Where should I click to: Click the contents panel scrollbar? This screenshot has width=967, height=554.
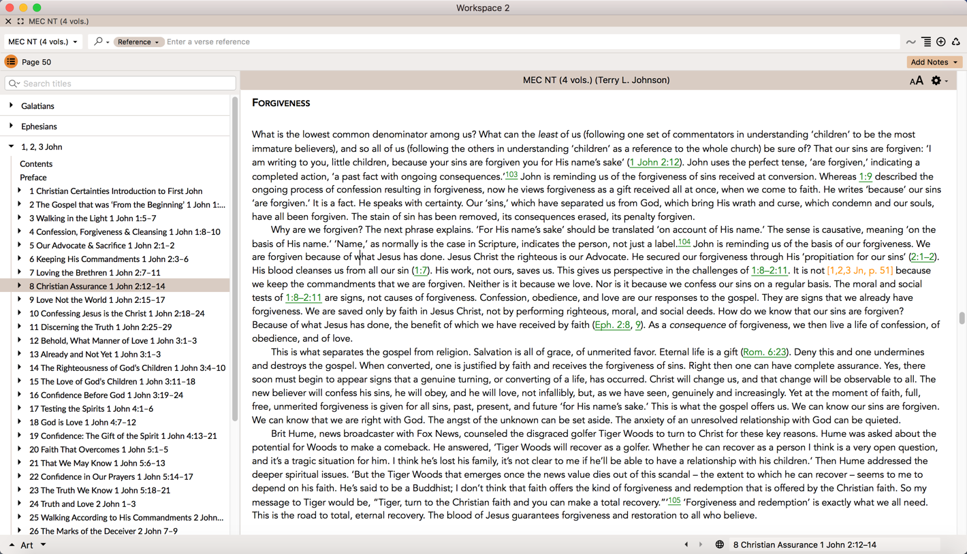pyautogui.click(x=235, y=259)
